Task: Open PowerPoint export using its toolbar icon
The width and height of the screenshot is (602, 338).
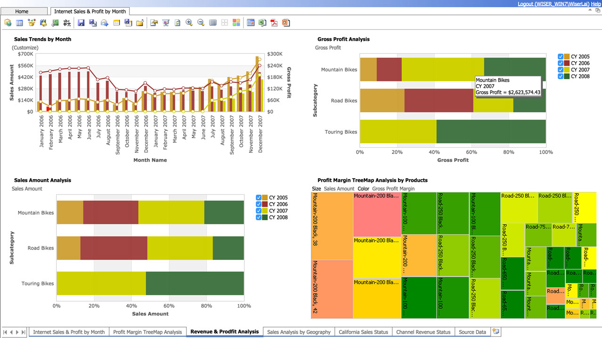Action: click(286, 22)
